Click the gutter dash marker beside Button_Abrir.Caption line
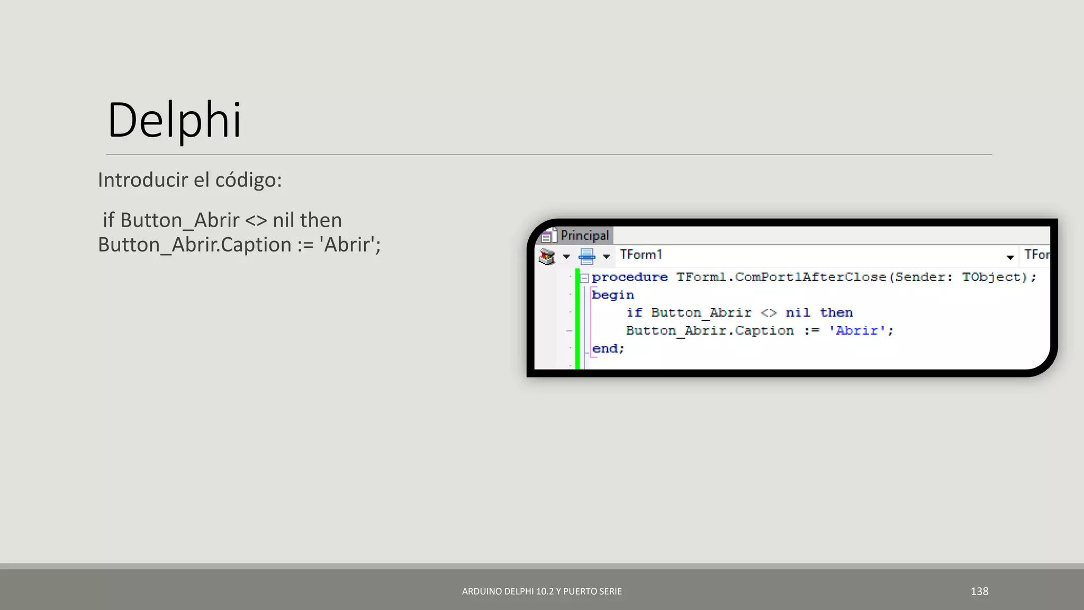The height and width of the screenshot is (610, 1084). point(570,331)
